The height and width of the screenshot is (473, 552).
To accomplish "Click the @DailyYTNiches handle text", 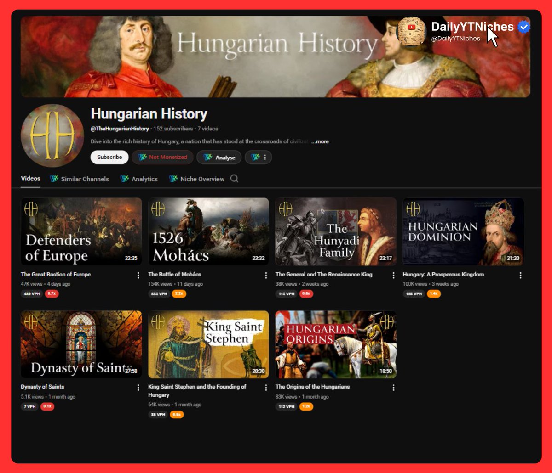I will (455, 39).
